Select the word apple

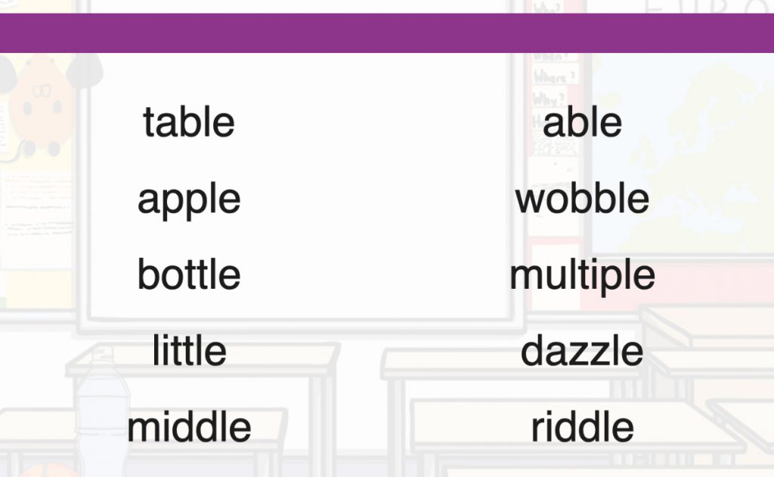pyautogui.click(x=188, y=200)
